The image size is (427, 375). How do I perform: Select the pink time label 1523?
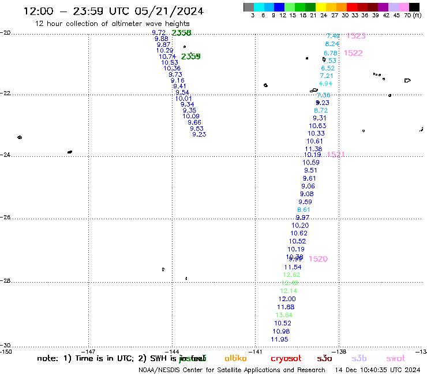point(356,36)
